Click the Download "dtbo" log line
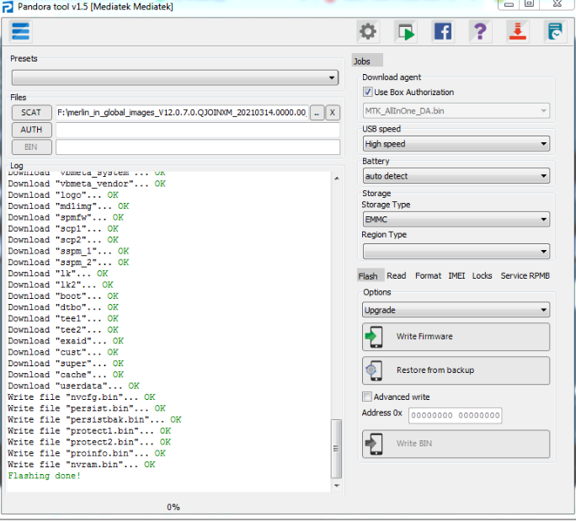Image resolution: width=576 pixels, height=522 pixels. [x=63, y=307]
